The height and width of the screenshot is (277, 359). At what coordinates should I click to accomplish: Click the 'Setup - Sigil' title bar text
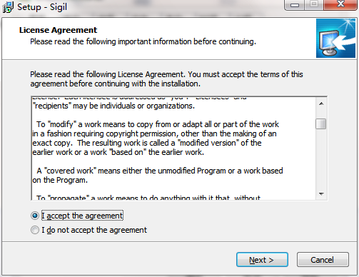click(42, 7)
